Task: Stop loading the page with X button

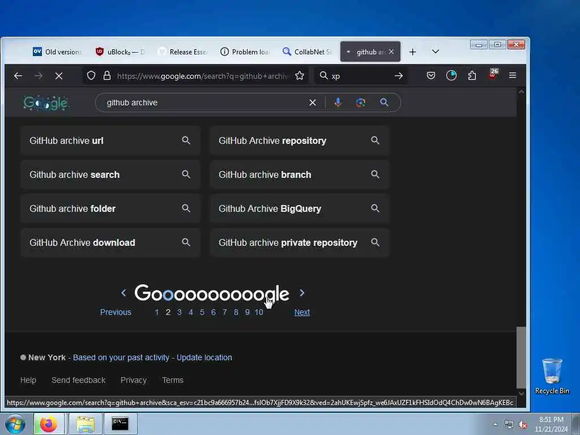Action: 59,76
